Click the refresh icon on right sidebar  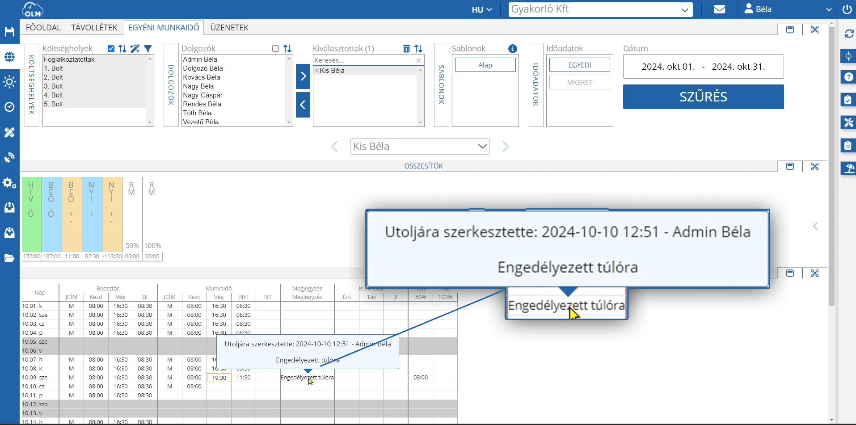click(849, 34)
